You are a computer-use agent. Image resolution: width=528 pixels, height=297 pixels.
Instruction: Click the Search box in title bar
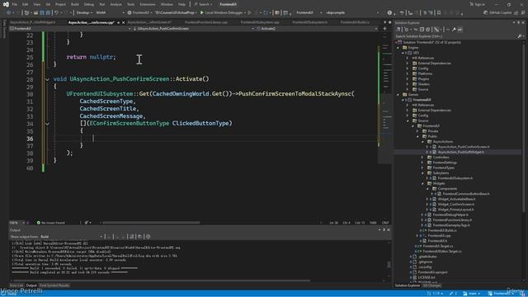(203, 4)
